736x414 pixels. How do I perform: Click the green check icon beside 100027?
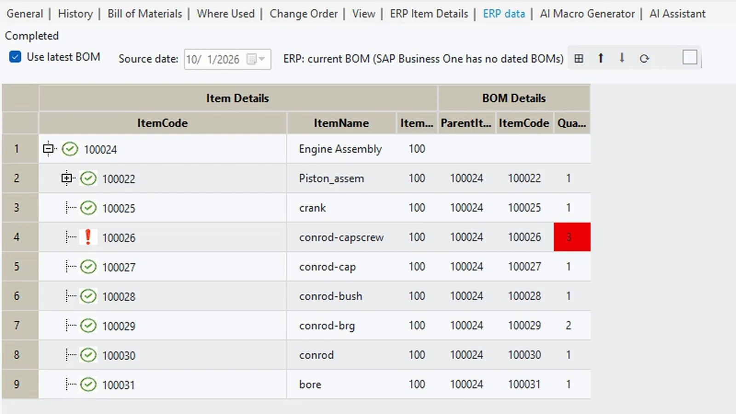click(x=88, y=267)
